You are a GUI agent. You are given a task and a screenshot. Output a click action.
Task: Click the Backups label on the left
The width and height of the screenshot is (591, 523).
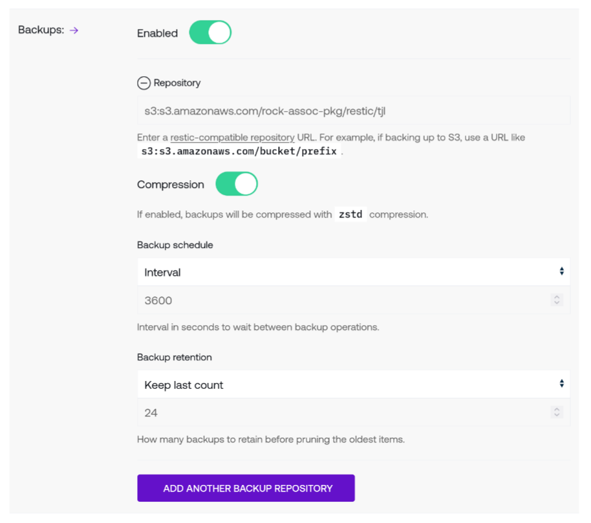click(40, 30)
